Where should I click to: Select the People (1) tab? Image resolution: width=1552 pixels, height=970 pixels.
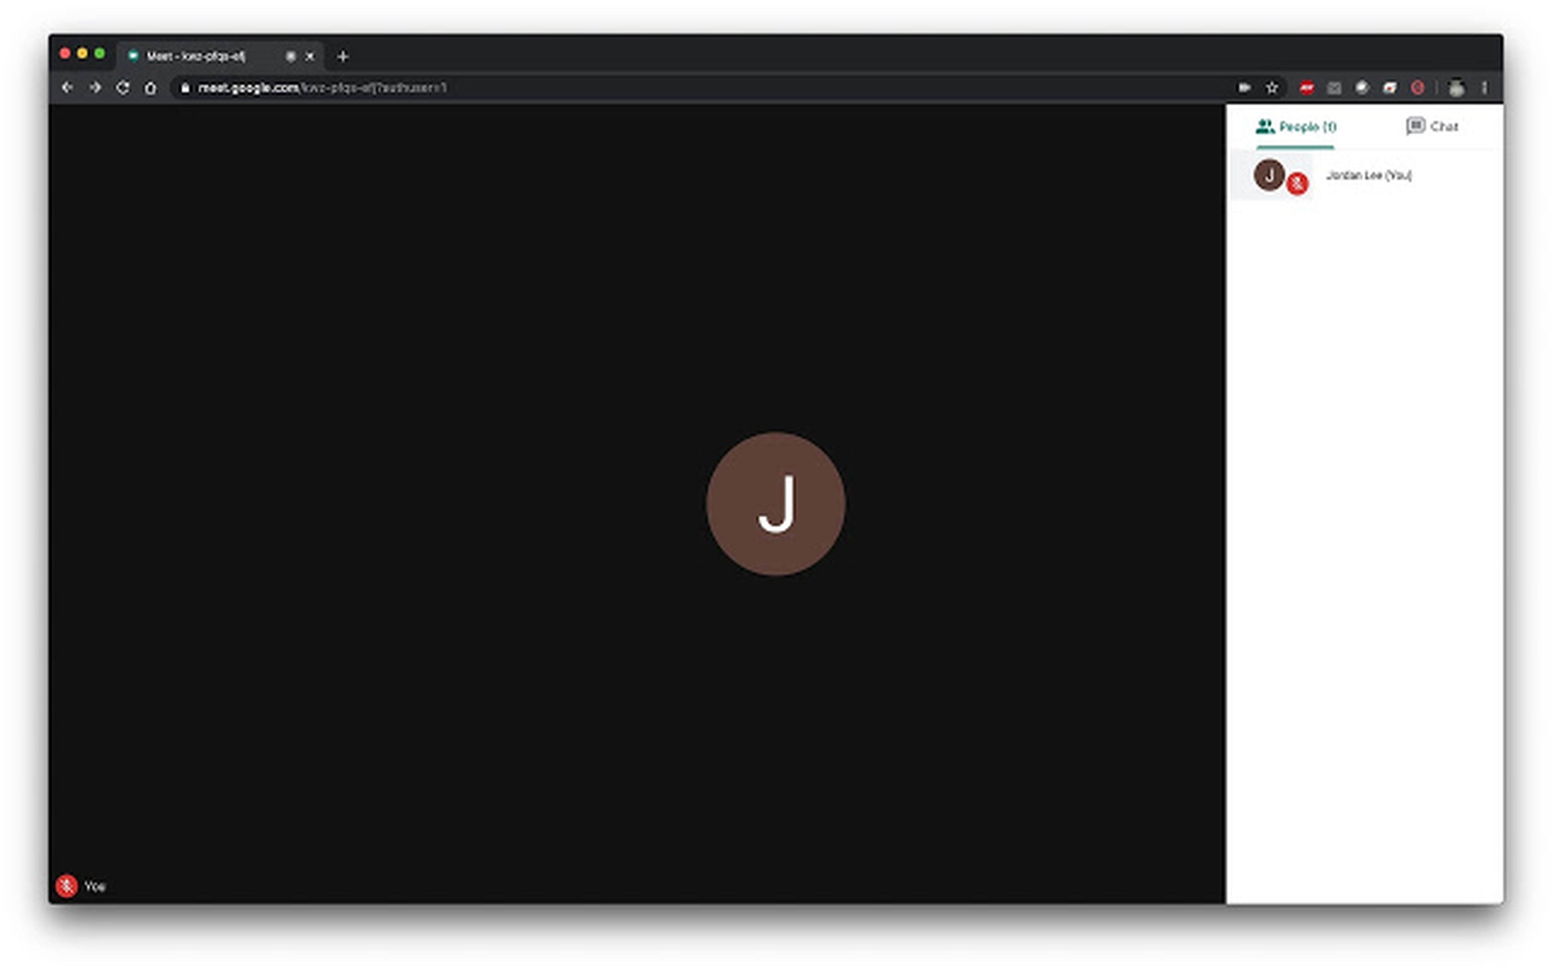click(1295, 127)
